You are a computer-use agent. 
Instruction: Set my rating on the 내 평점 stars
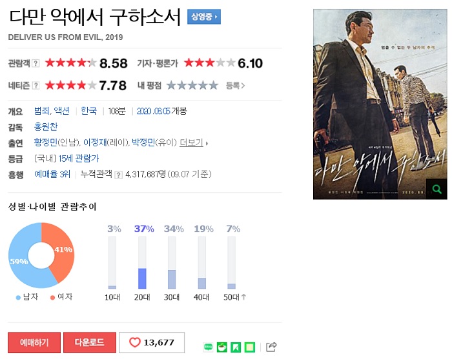point(192,86)
